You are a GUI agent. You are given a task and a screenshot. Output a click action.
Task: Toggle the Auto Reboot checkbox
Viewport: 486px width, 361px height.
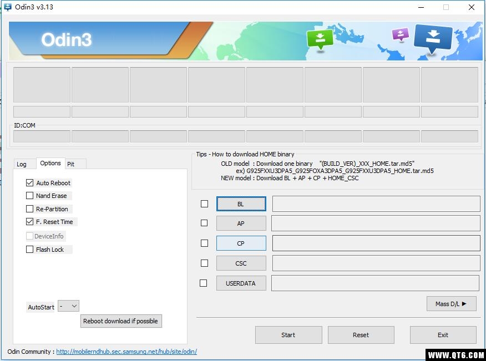tap(30, 183)
